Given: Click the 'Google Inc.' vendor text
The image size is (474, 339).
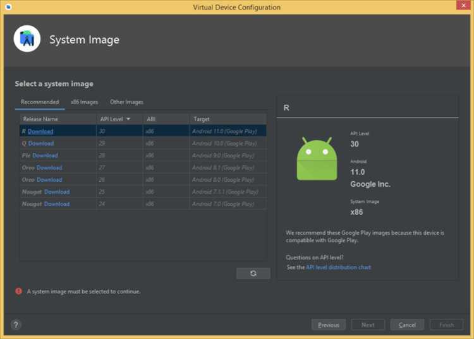Looking at the screenshot, I should point(370,184).
